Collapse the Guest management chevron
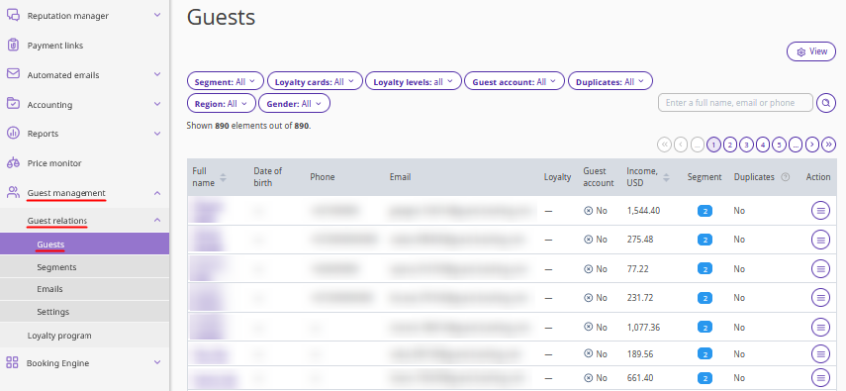846x391 pixels. [x=157, y=193]
